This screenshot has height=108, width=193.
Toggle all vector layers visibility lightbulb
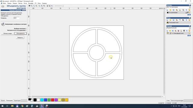pos(189,10)
